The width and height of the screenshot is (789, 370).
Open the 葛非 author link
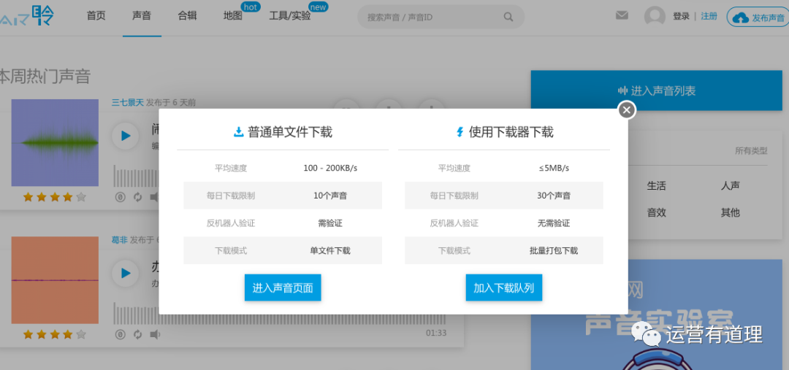click(120, 240)
